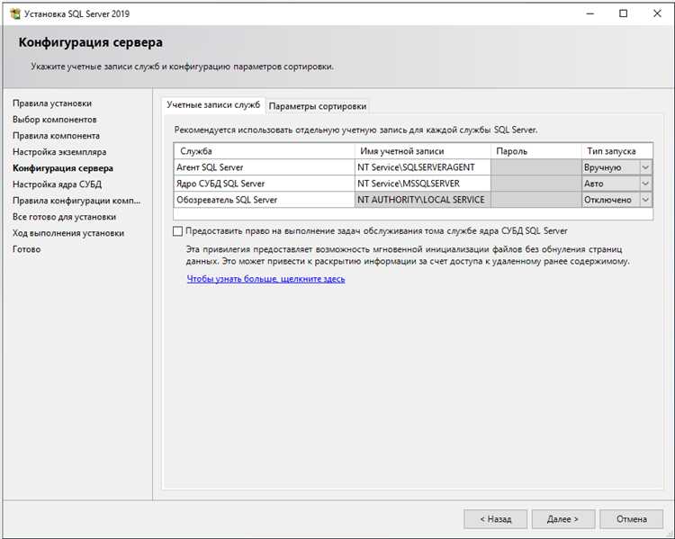
Task: Click the bold Конфигурация сервера sidebar step
Action: click(x=63, y=168)
